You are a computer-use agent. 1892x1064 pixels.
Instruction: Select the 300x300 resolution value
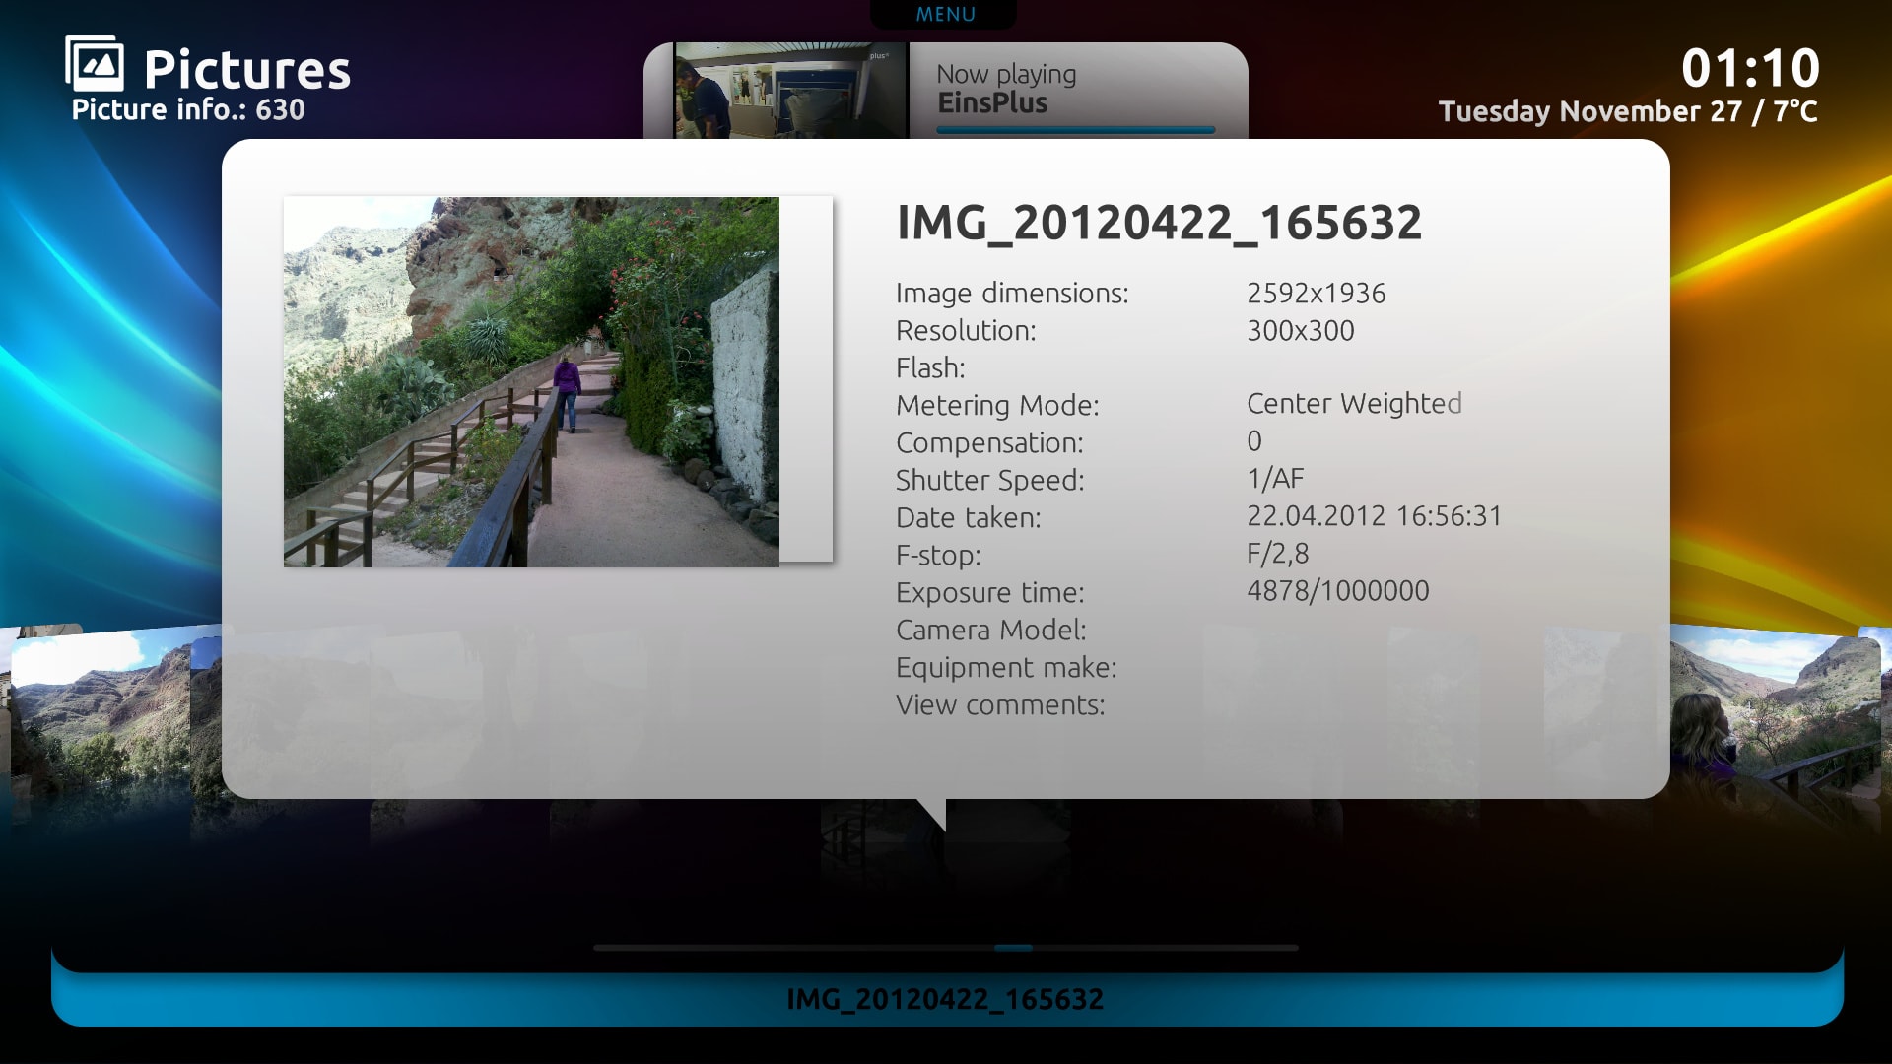pos(1300,331)
